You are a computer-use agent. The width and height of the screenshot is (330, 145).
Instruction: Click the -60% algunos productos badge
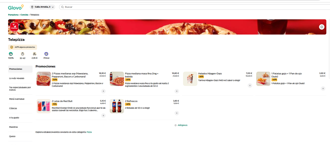(x=22, y=47)
